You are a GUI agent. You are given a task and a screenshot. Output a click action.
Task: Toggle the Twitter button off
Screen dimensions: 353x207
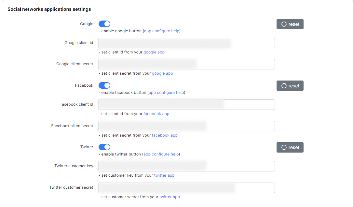[x=104, y=147]
